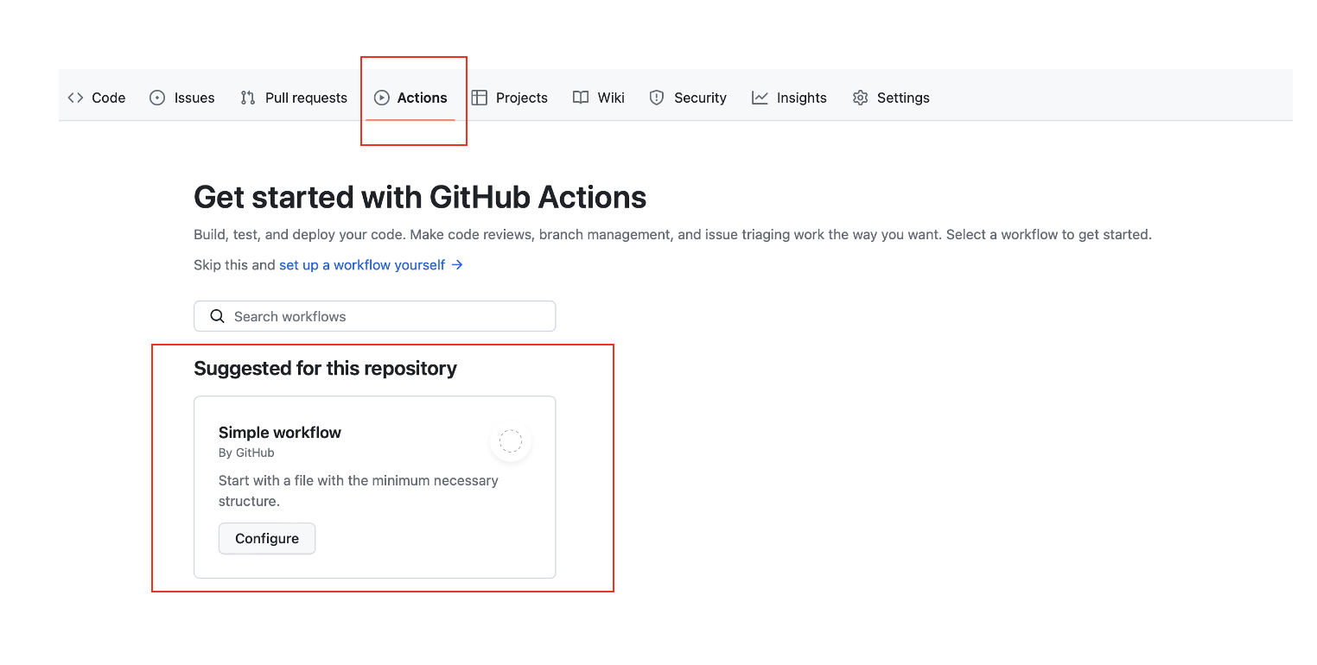
Task: Select the Simple workflow card title
Action: pyautogui.click(x=280, y=433)
